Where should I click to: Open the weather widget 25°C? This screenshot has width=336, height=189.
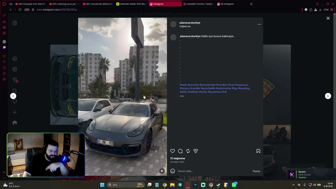12,185
